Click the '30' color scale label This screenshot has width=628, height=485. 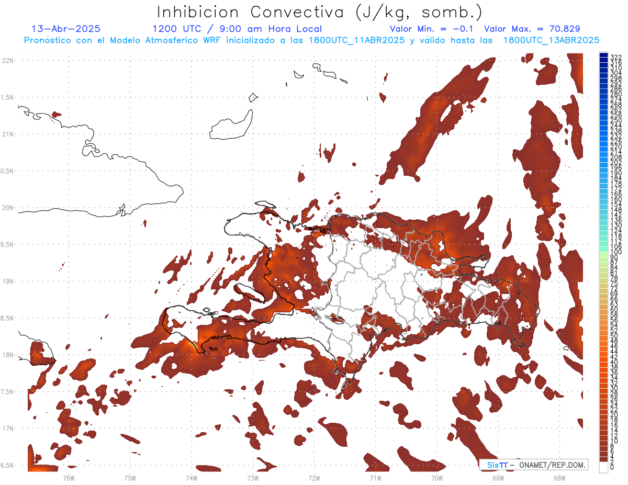[x=614, y=388]
